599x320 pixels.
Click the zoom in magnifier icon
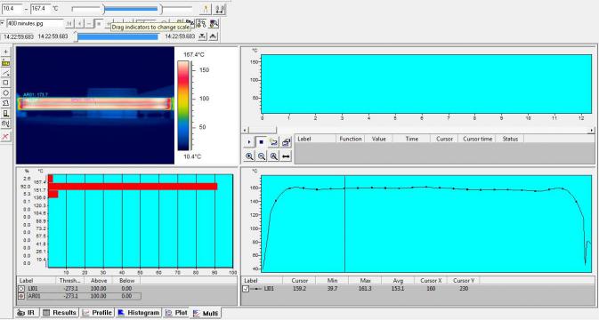click(x=249, y=156)
